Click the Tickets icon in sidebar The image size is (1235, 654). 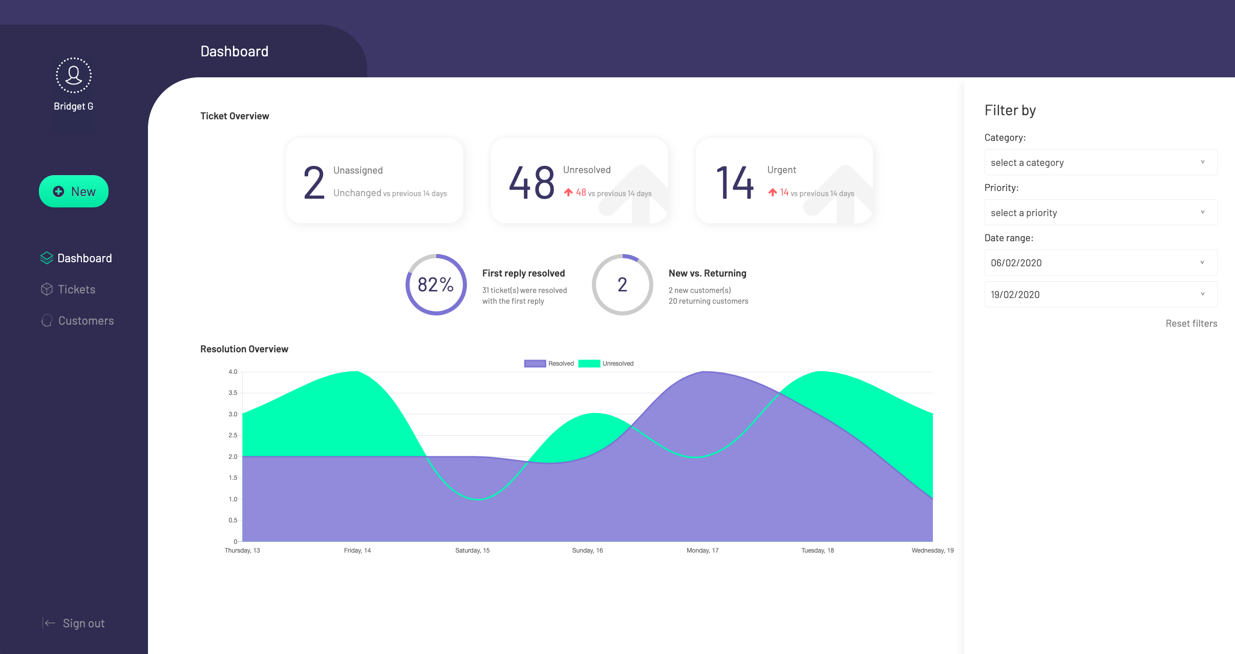pos(47,289)
